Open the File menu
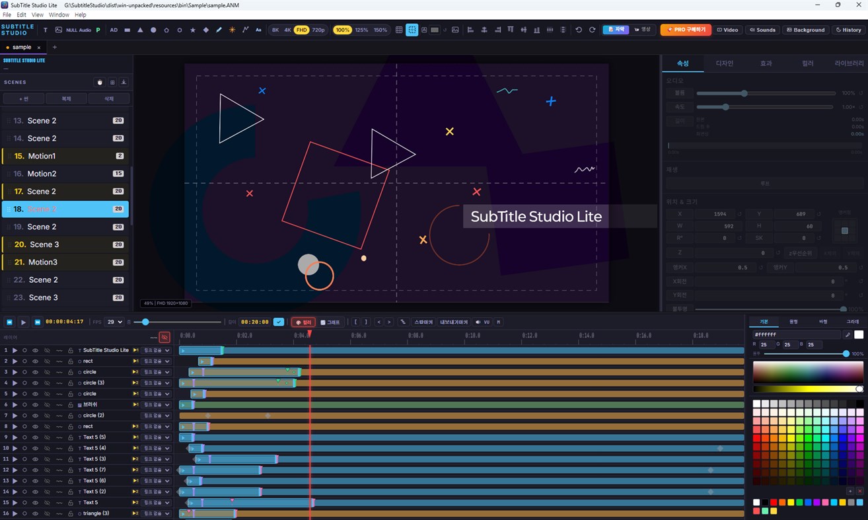 [7, 15]
